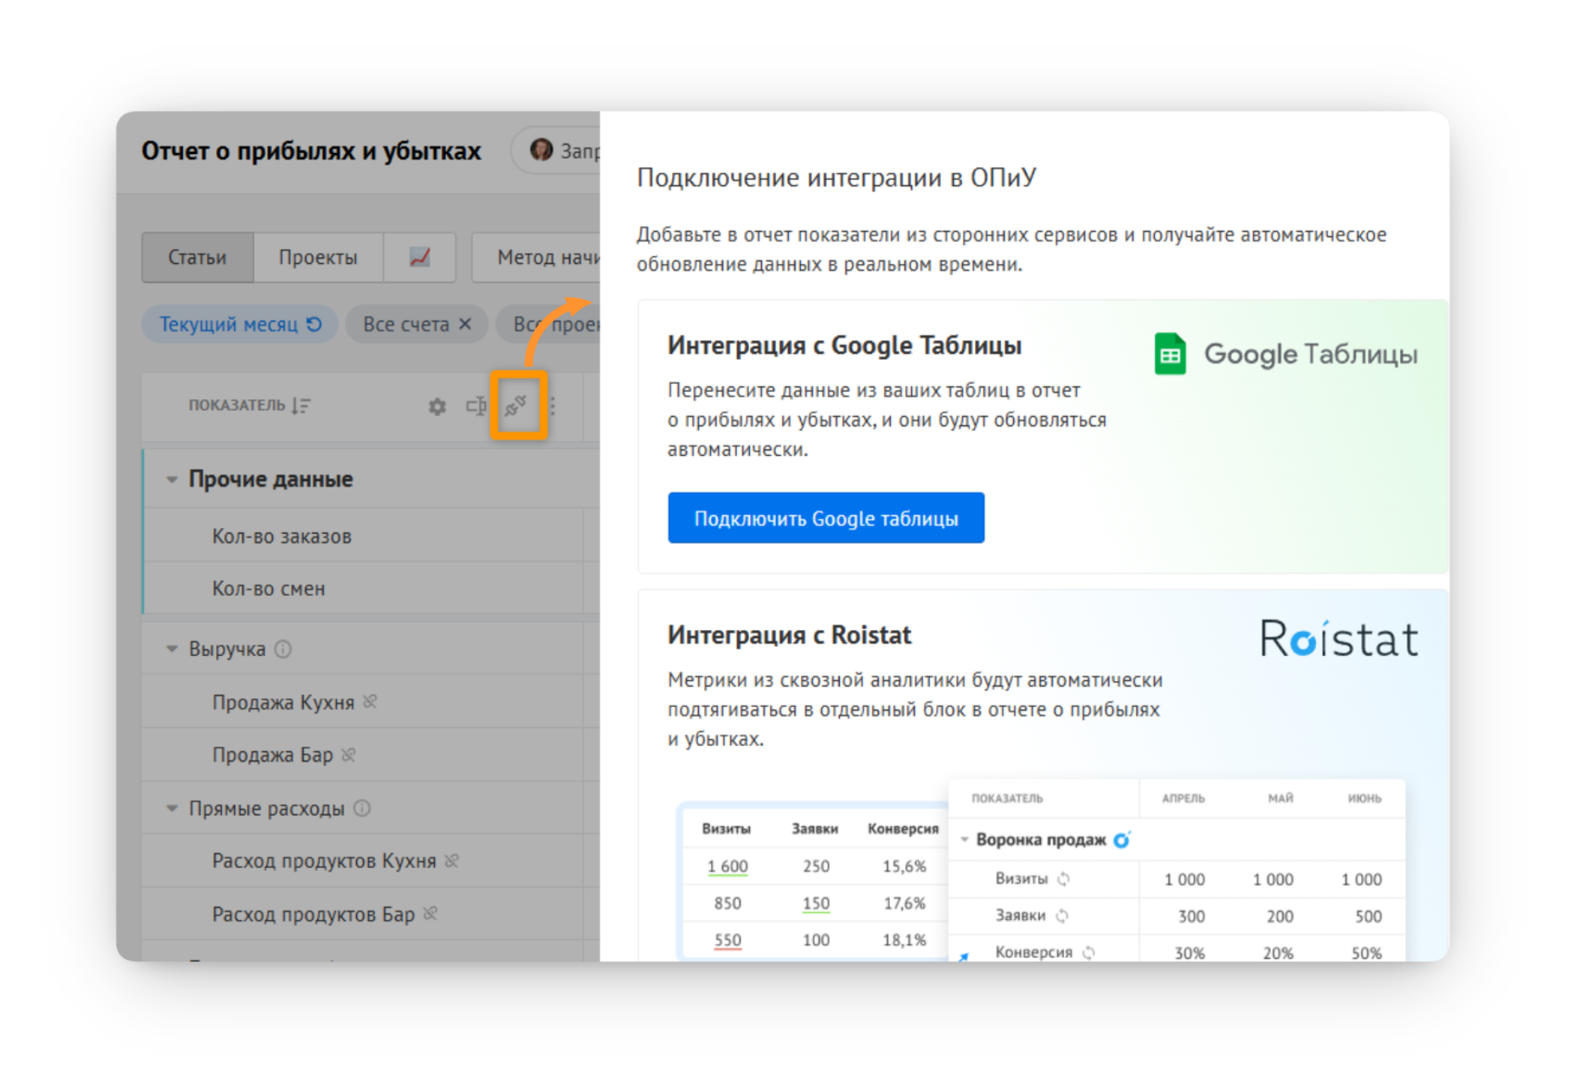This screenshot has width=1571, height=1077.
Task: Switch to the Проекты tab
Action: pyautogui.click(x=318, y=258)
